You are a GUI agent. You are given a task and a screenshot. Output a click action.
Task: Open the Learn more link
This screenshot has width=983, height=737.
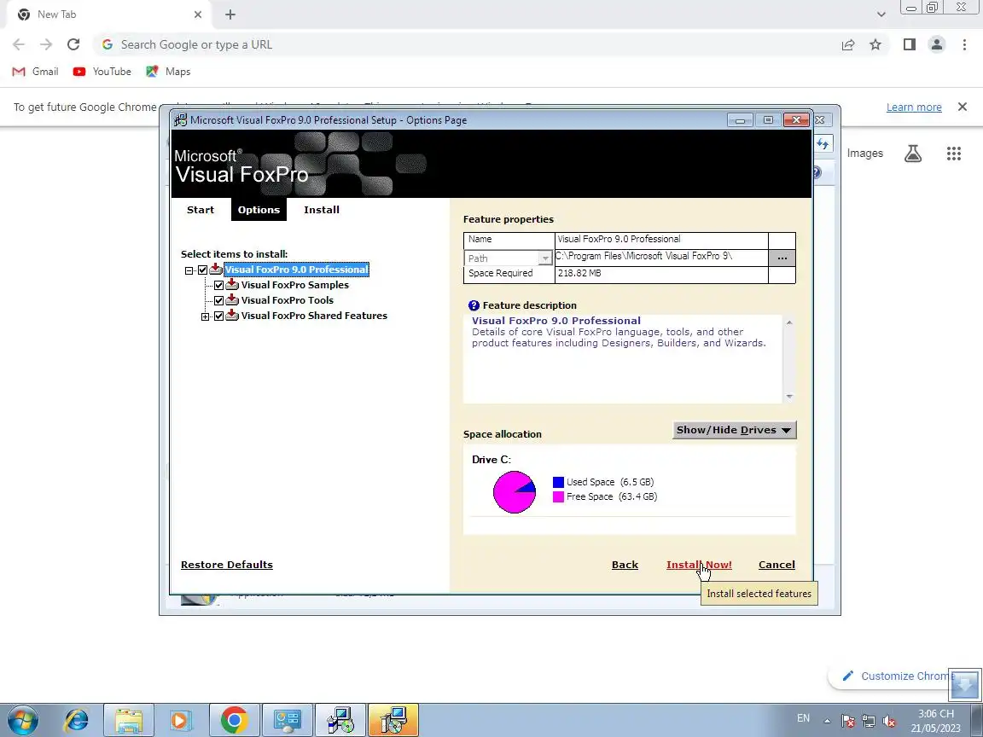913,107
